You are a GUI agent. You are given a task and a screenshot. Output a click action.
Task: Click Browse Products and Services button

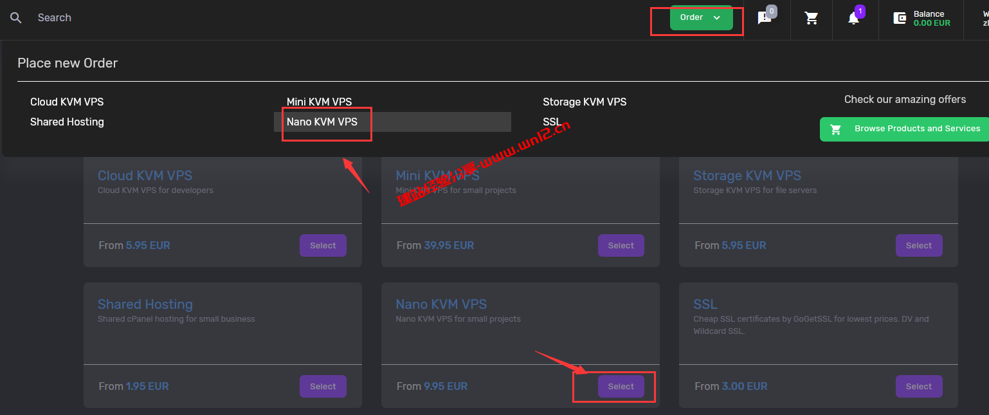tap(904, 129)
